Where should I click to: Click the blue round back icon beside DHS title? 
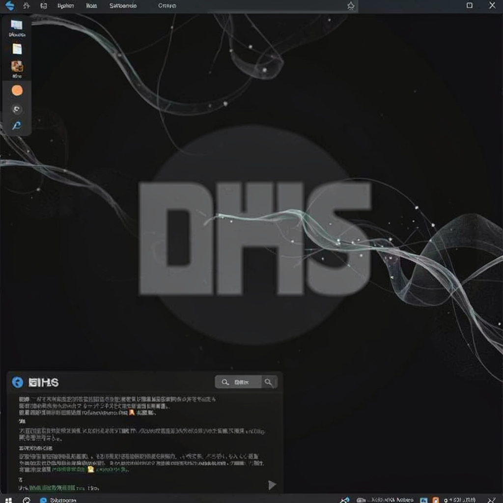(17, 382)
